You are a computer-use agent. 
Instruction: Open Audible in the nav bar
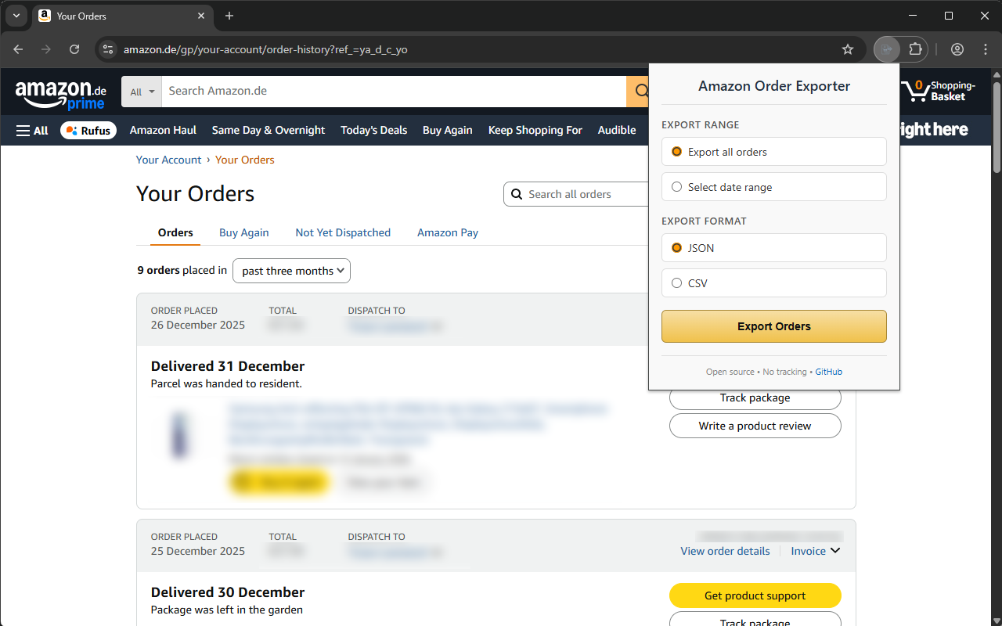617,131
